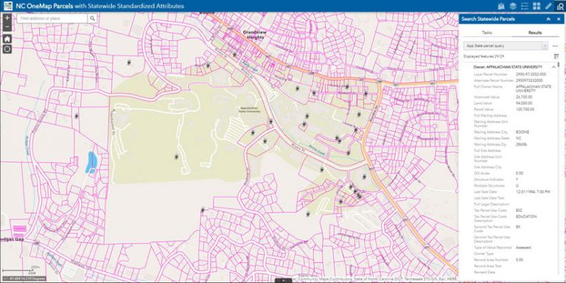Open the four-squares gallery widget icon
Viewport: 566px width, 283px height.
coord(537,7)
